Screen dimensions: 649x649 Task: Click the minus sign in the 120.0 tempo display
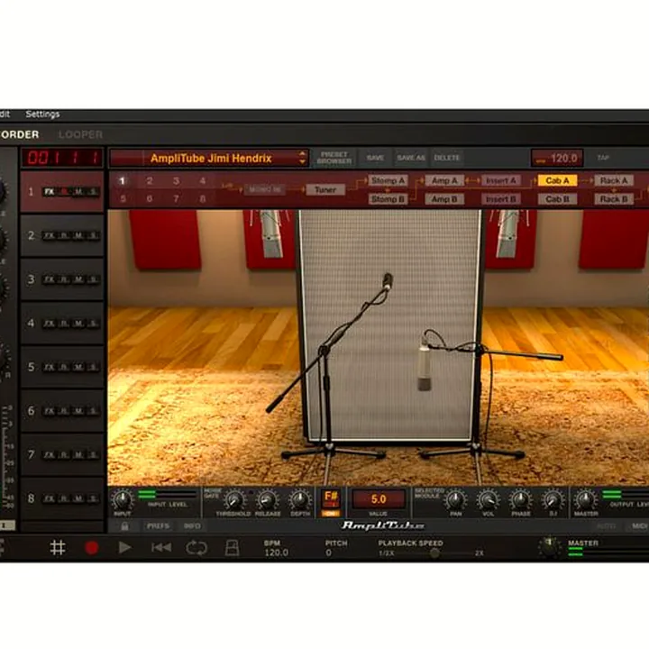[541, 160]
